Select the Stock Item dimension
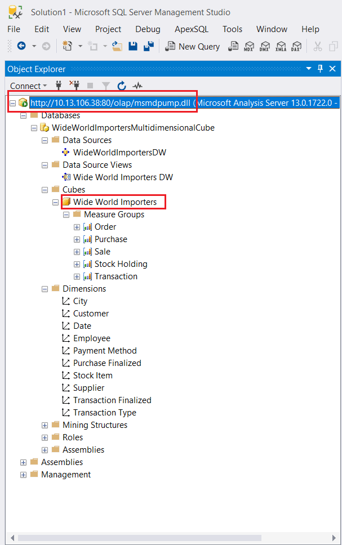This screenshot has width=342, height=545. pos(92,376)
